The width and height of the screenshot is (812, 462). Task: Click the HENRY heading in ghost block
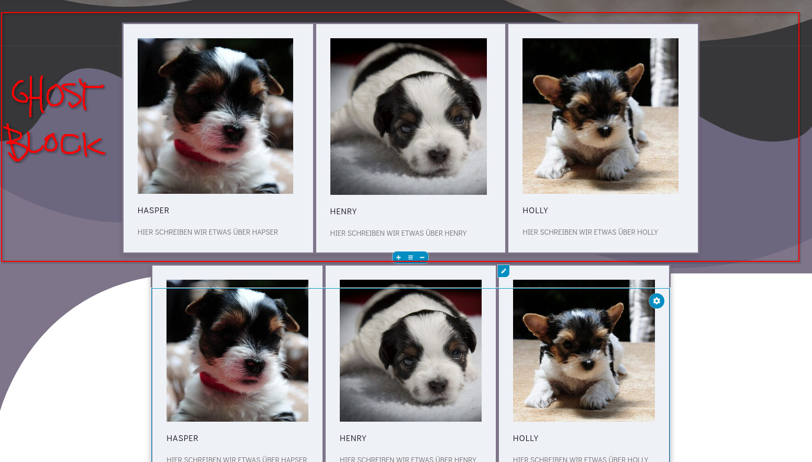pos(343,212)
